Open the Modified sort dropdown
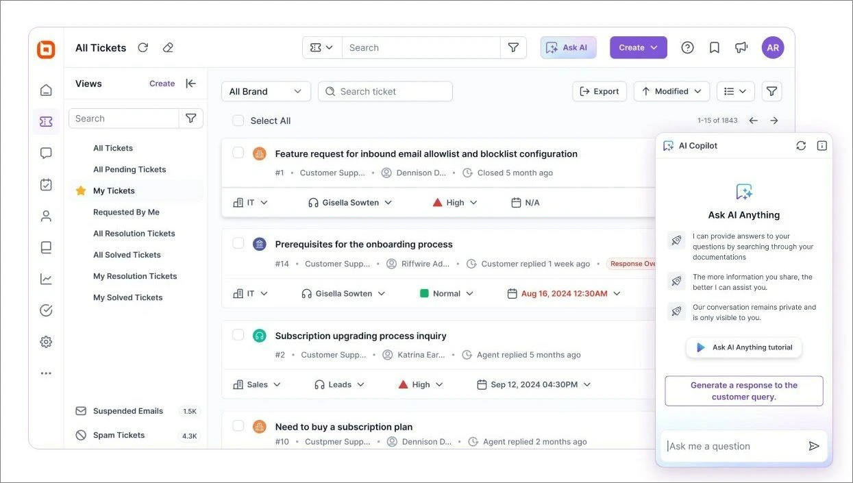Image resolution: width=853 pixels, height=483 pixels. [671, 91]
